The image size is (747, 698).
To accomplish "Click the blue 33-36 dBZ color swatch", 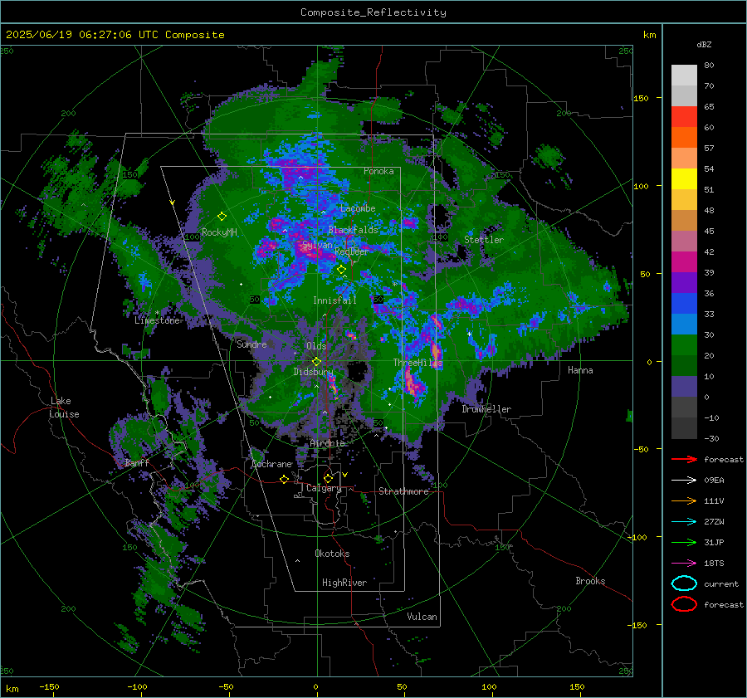I will pyautogui.click(x=684, y=304).
